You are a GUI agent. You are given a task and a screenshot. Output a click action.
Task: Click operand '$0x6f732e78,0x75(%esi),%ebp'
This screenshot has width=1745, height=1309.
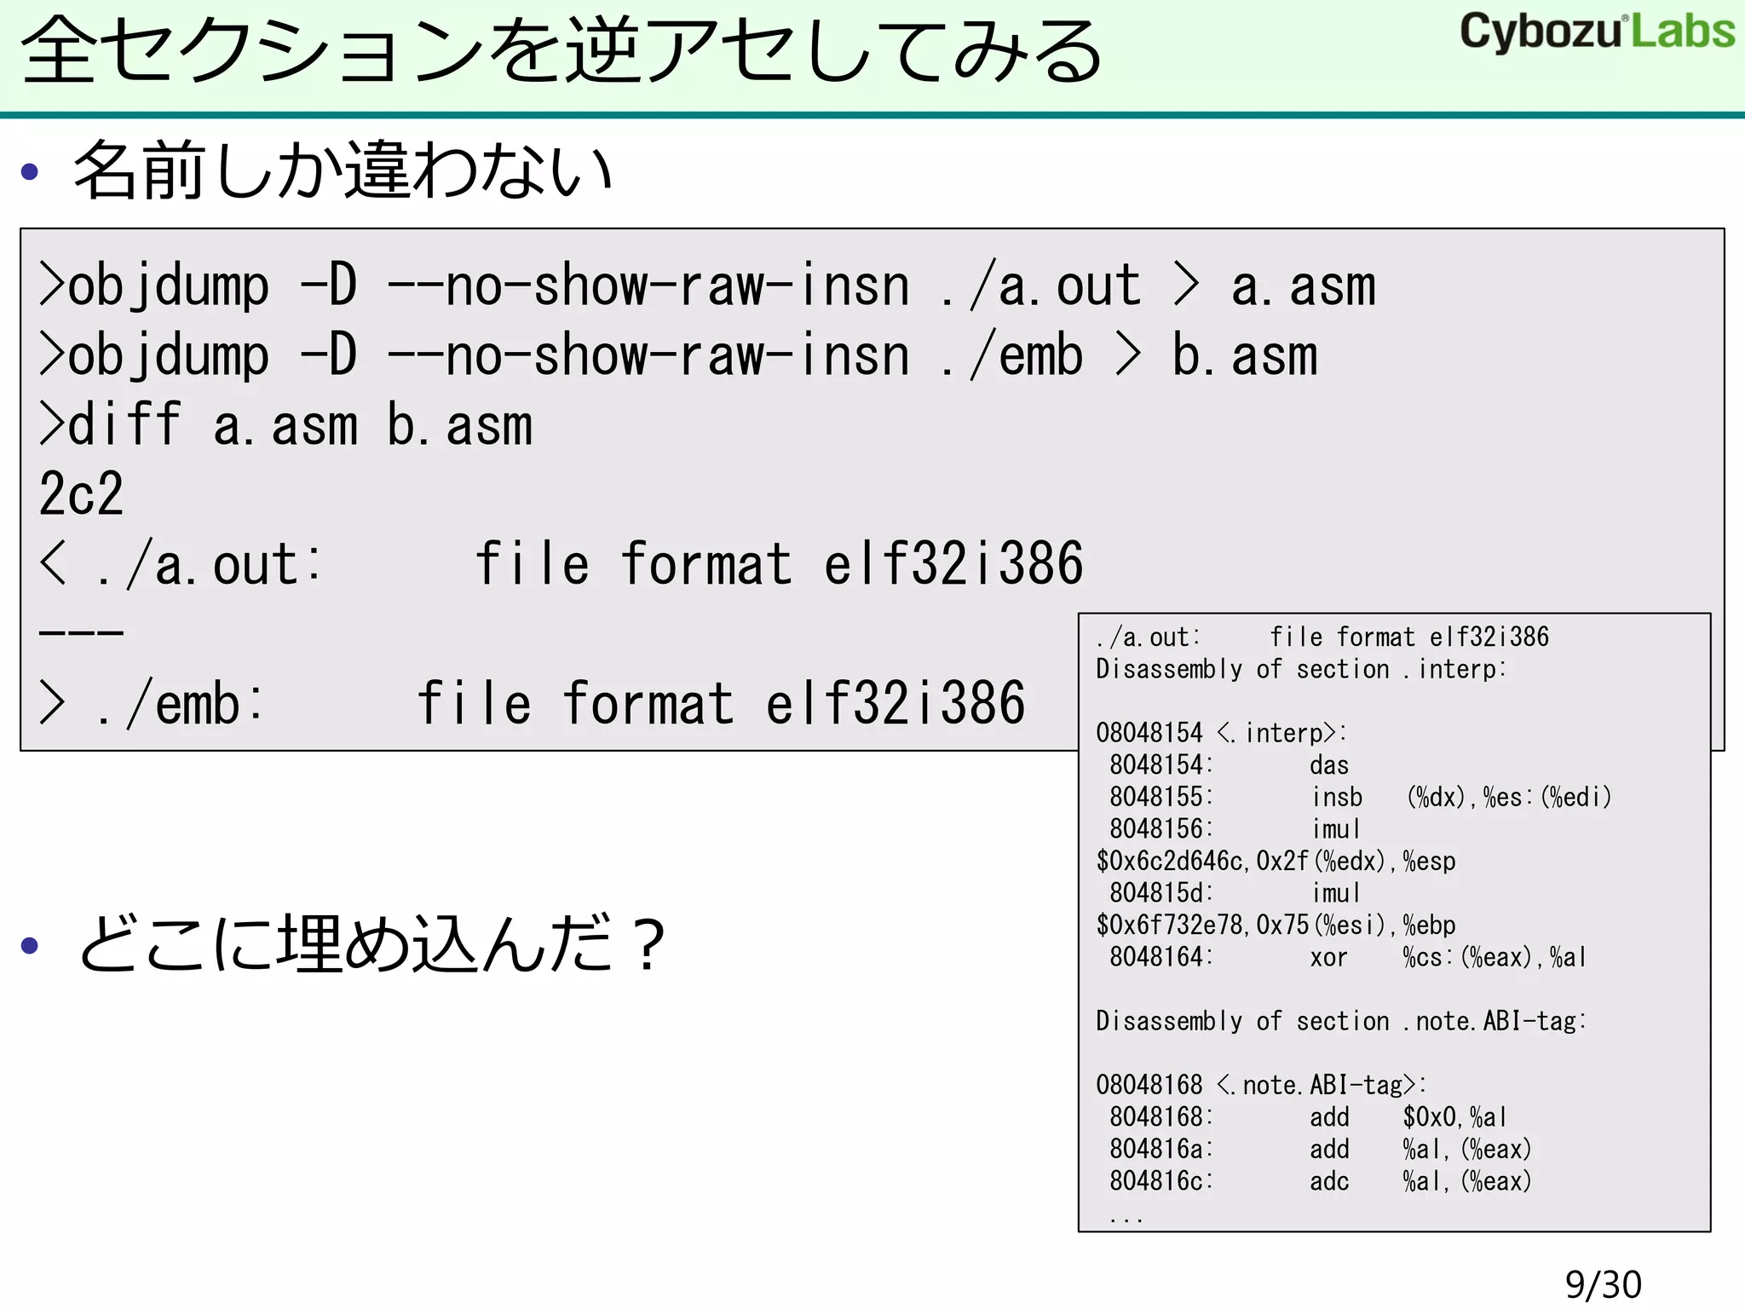tap(1276, 926)
